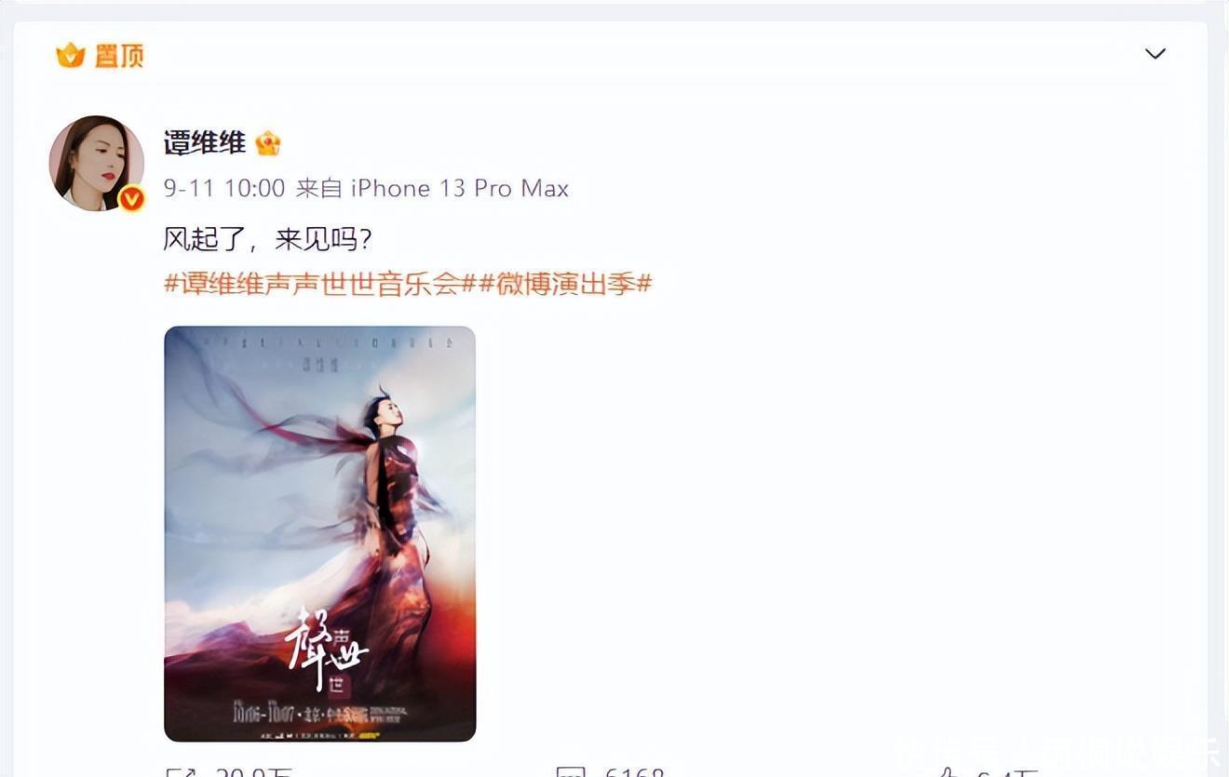This screenshot has width=1229, height=777.
Task: Click the orange verified V badge
Action: tap(131, 198)
